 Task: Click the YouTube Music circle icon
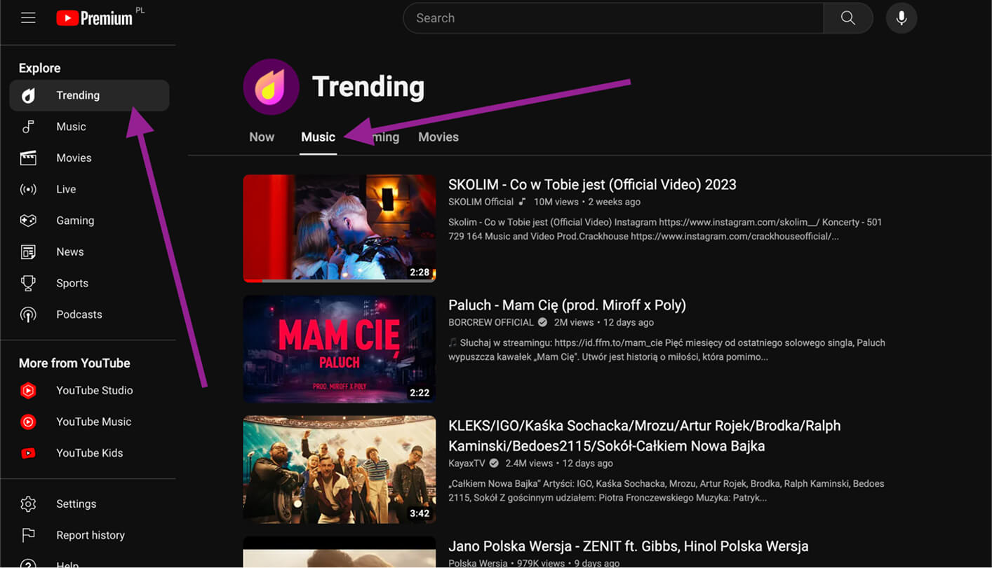[28, 422]
